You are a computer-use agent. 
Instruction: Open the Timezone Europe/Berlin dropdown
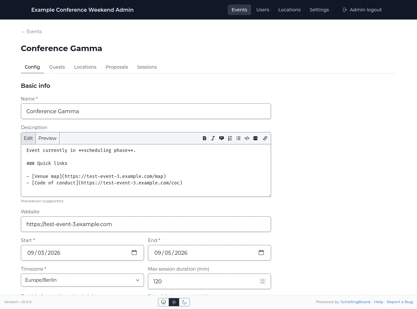82,280
